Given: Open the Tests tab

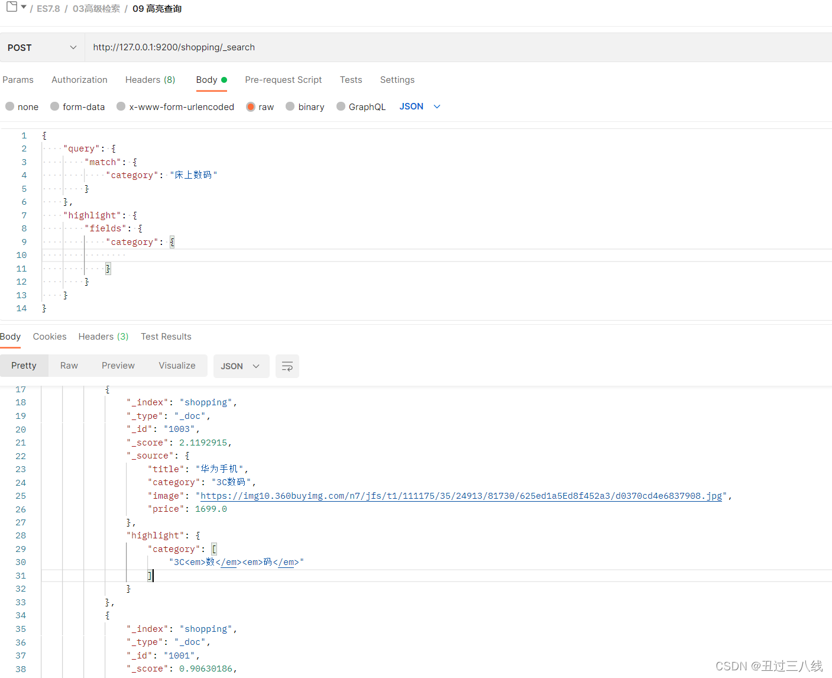Looking at the screenshot, I should pos(351,80).
